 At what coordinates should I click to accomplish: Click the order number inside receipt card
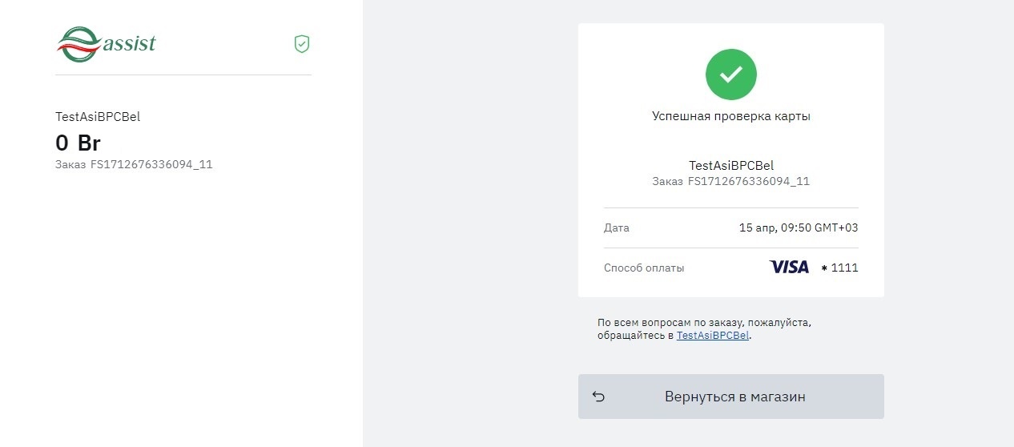tap(748, 182)
